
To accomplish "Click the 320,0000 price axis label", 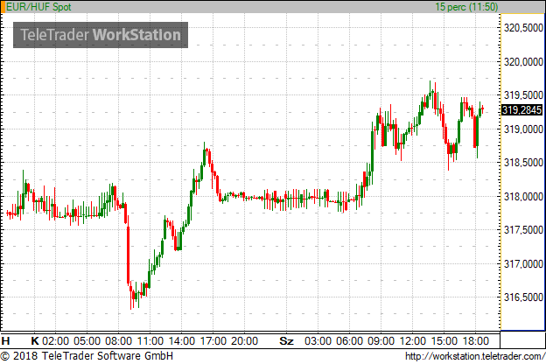I will [524, 61].
